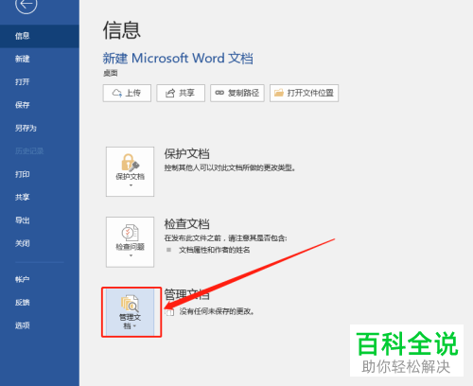Expand the 保护文档 dropdown arrow

131,185
